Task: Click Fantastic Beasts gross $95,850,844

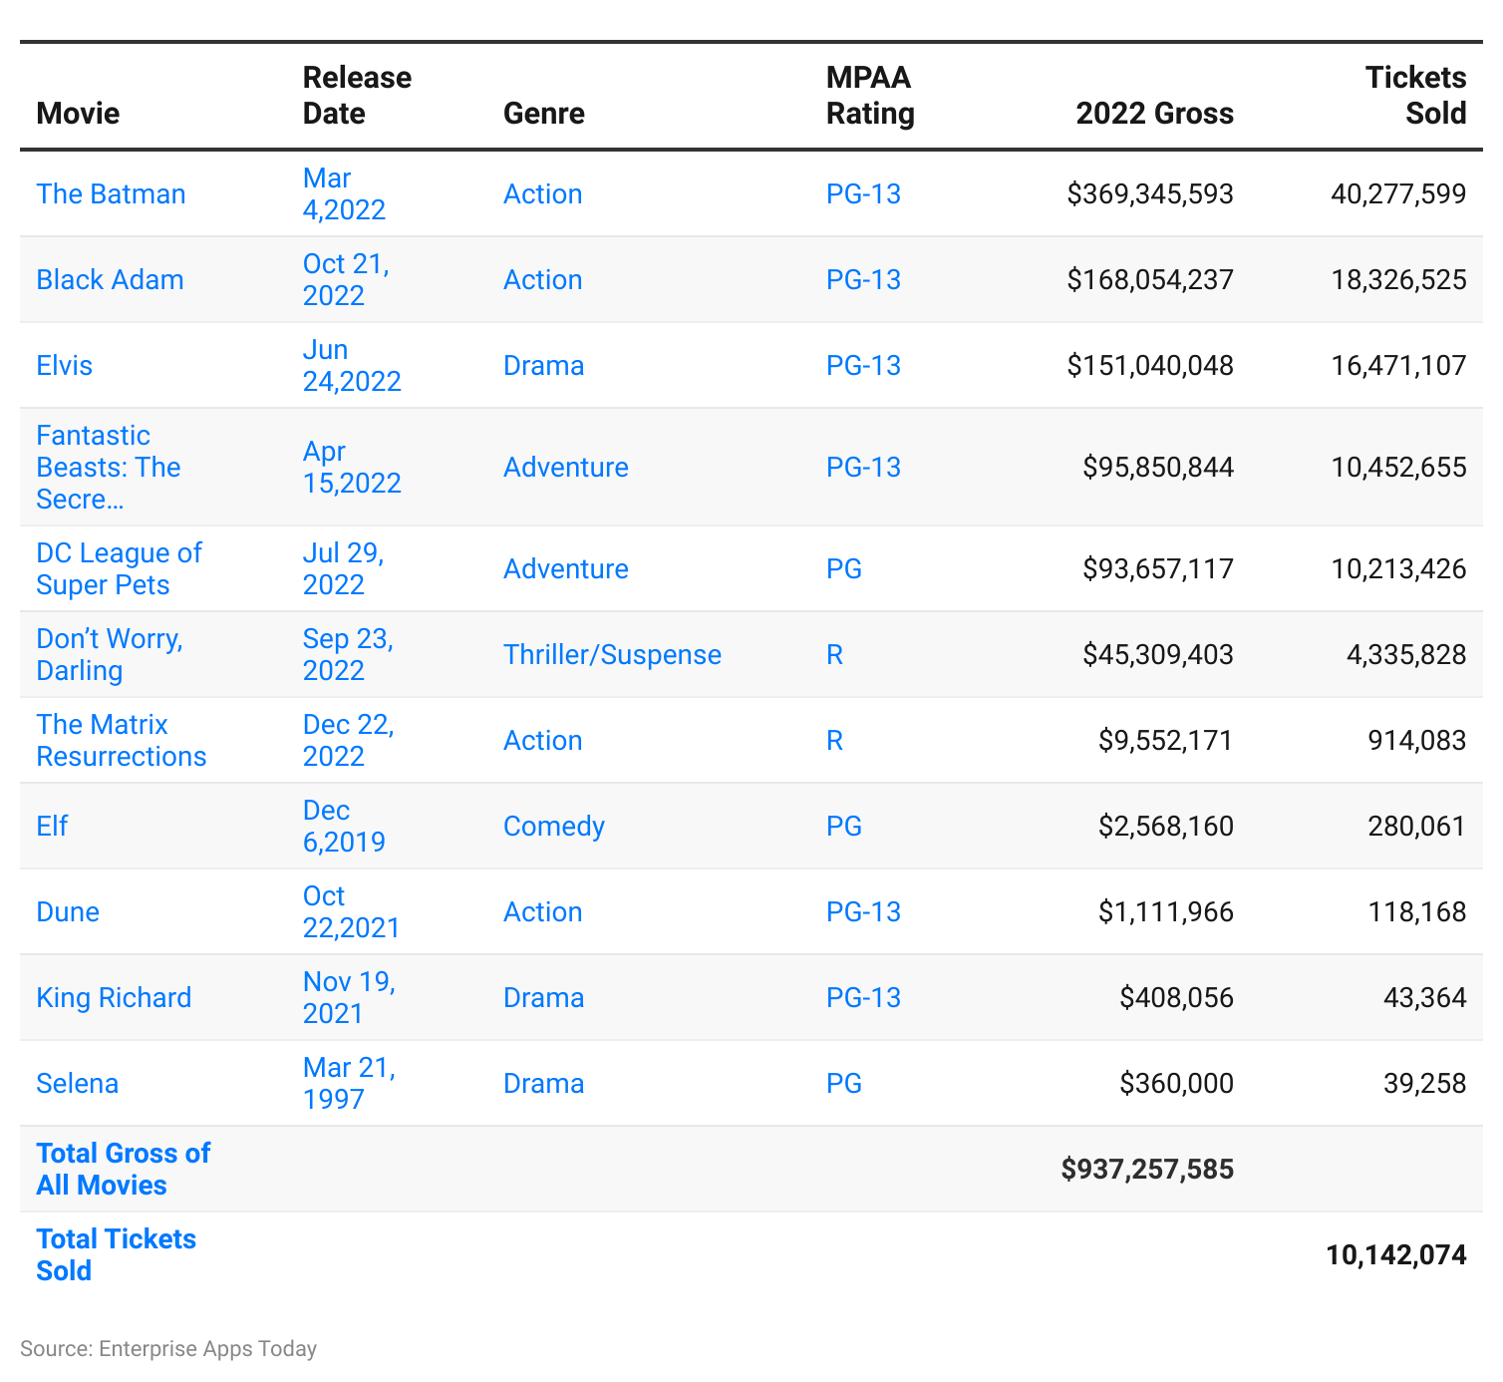Action: pos(1158,467)
